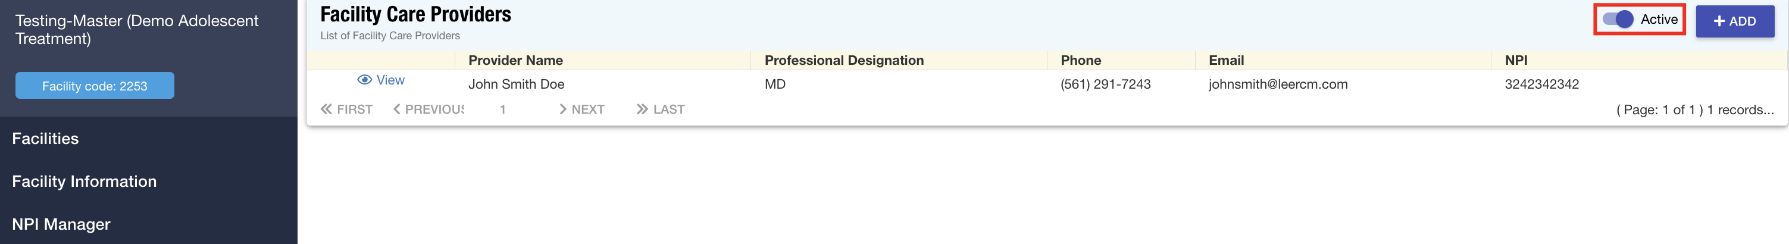Image resolution: width=1789 pixels, height=244 pixels.
Task: Select page number 1 in pagination
Action: coord(503,109)
